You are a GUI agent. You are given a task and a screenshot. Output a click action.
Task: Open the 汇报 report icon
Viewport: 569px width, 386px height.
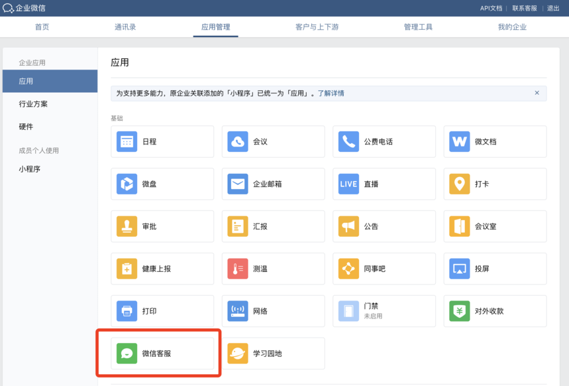238,226
